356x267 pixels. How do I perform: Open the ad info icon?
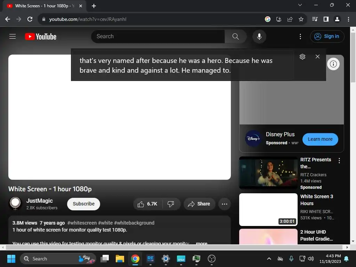333,64
